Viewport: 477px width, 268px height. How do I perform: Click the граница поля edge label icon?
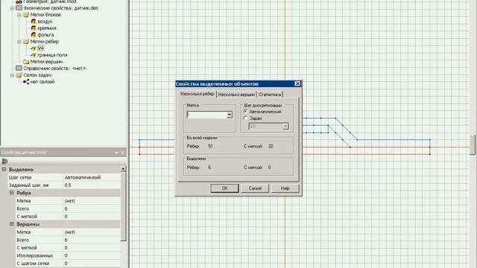pos(34,55)
